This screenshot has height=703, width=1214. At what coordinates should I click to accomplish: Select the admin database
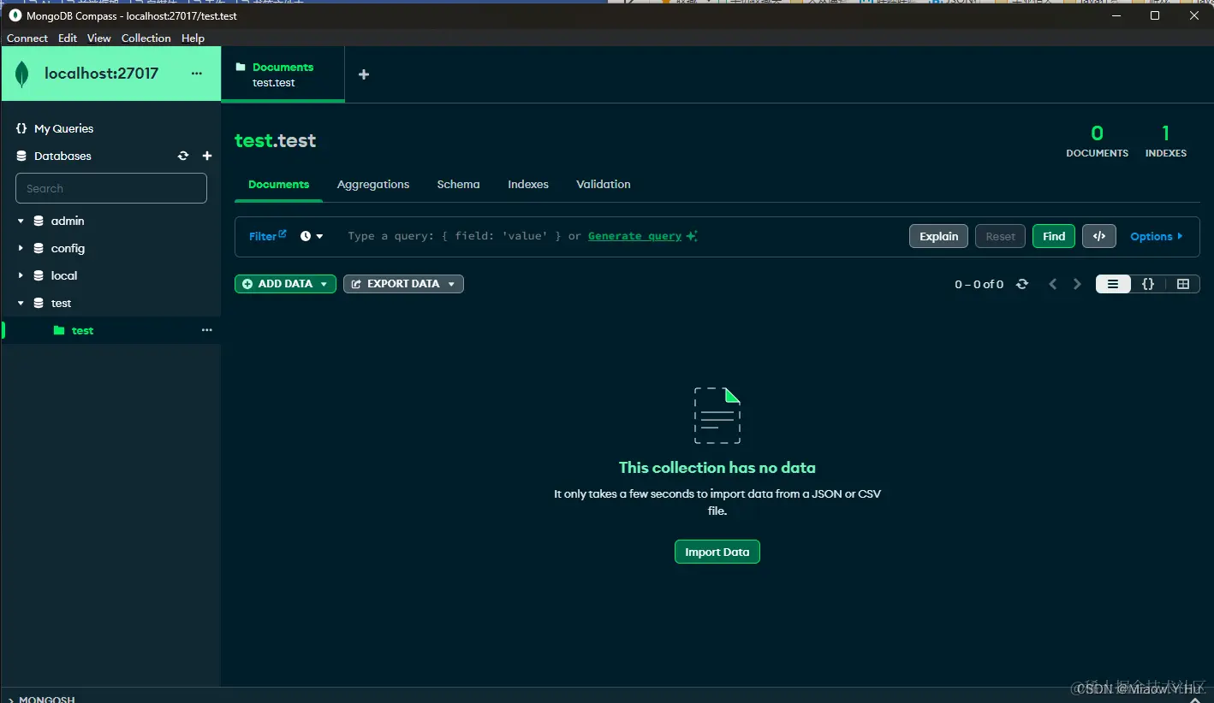point(68,221)
